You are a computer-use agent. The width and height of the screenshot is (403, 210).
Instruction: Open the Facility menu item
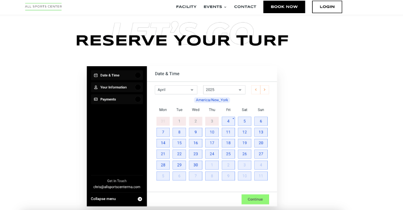[x=186, y=7]
